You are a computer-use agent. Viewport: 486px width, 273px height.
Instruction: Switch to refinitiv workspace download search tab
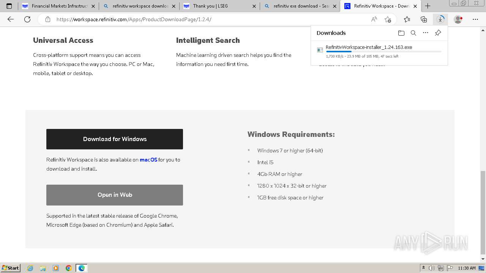point(139,6)
